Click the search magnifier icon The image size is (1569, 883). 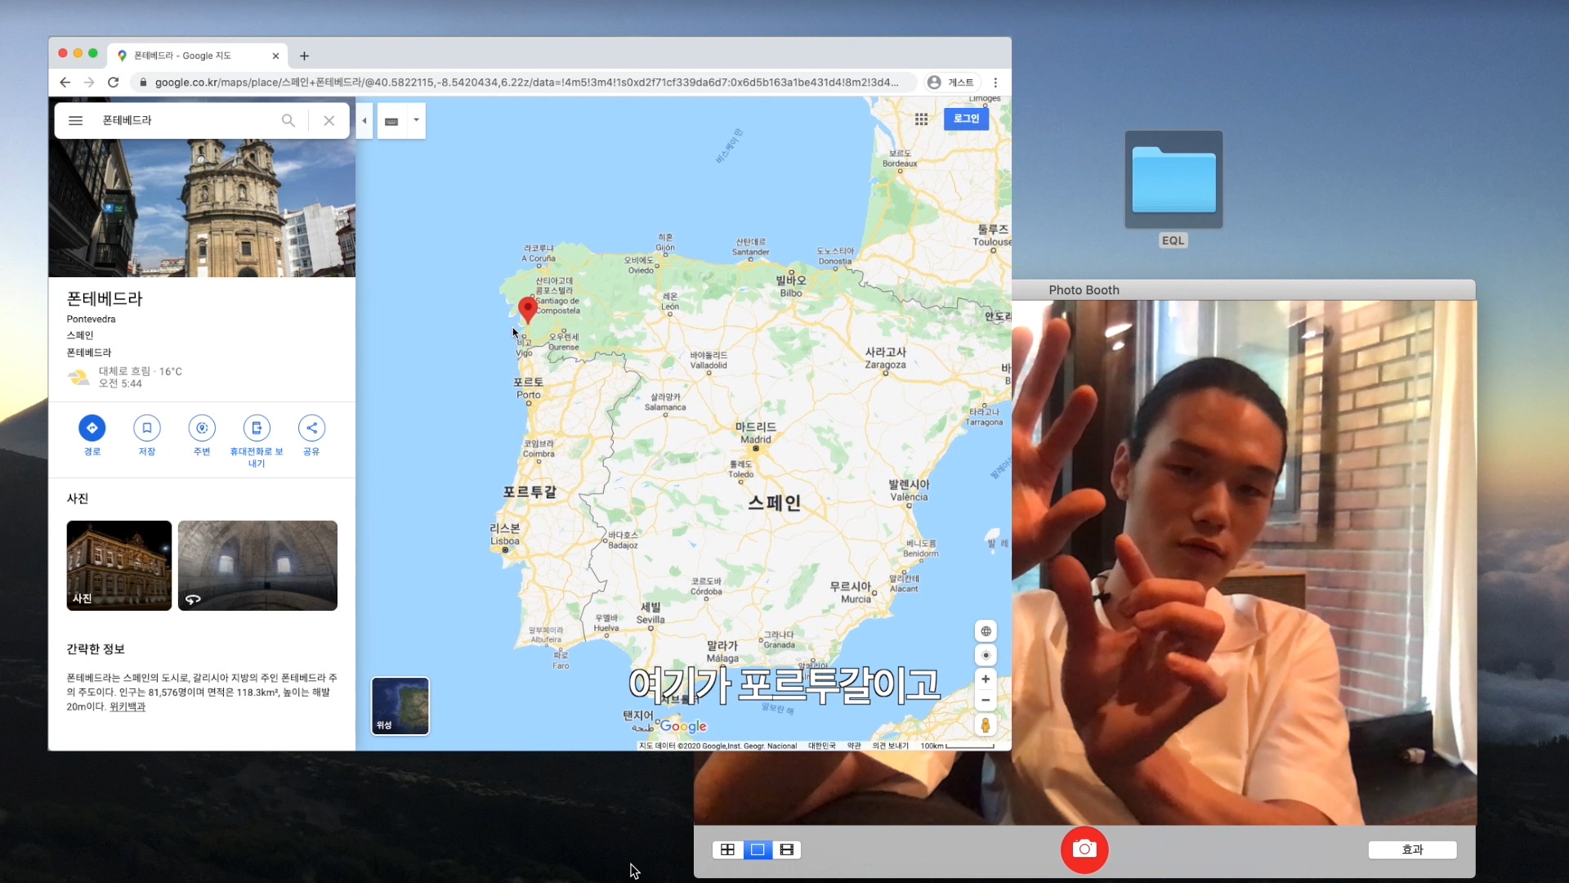click(288, 121)
